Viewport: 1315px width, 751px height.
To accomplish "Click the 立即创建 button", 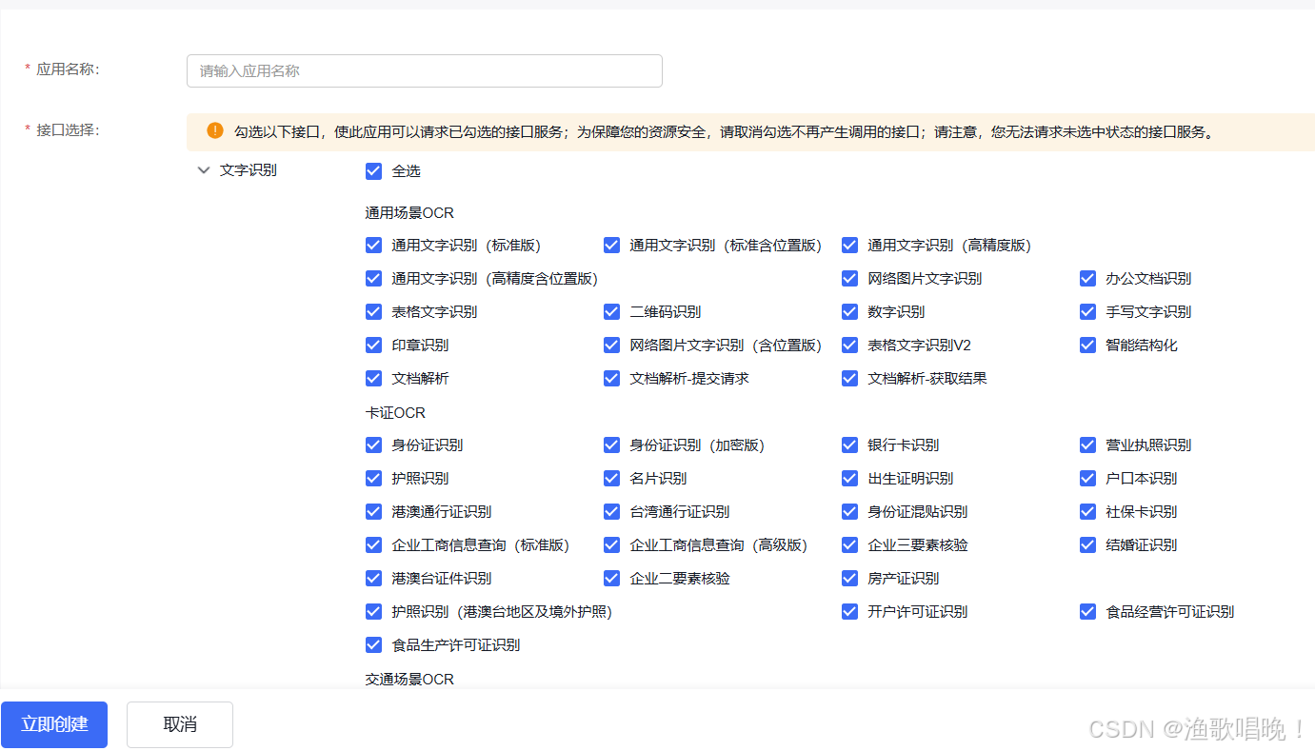I will 54,724.
